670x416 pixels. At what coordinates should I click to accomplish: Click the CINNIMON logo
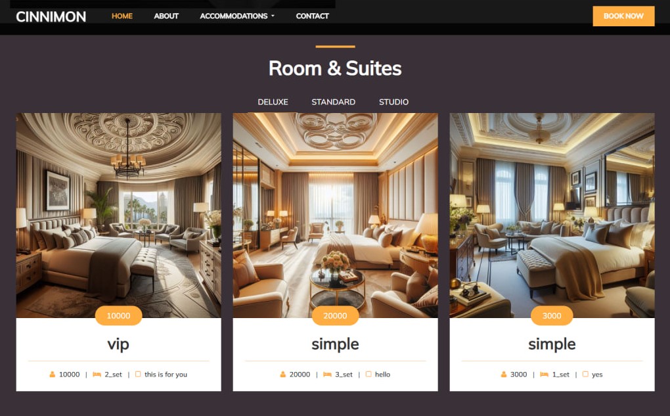51,16
